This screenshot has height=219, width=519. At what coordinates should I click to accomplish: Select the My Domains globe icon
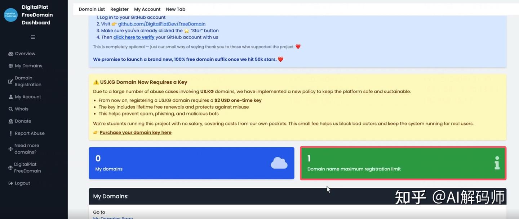10,65
